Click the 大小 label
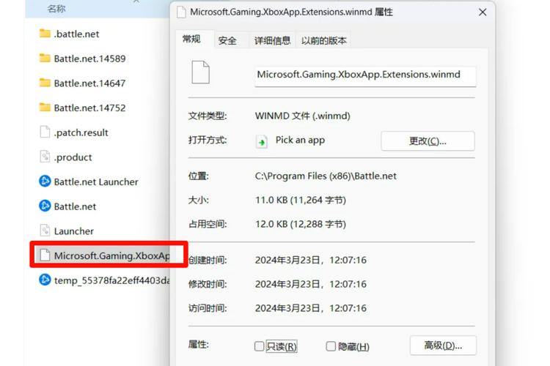 click(x=199, y=200)
